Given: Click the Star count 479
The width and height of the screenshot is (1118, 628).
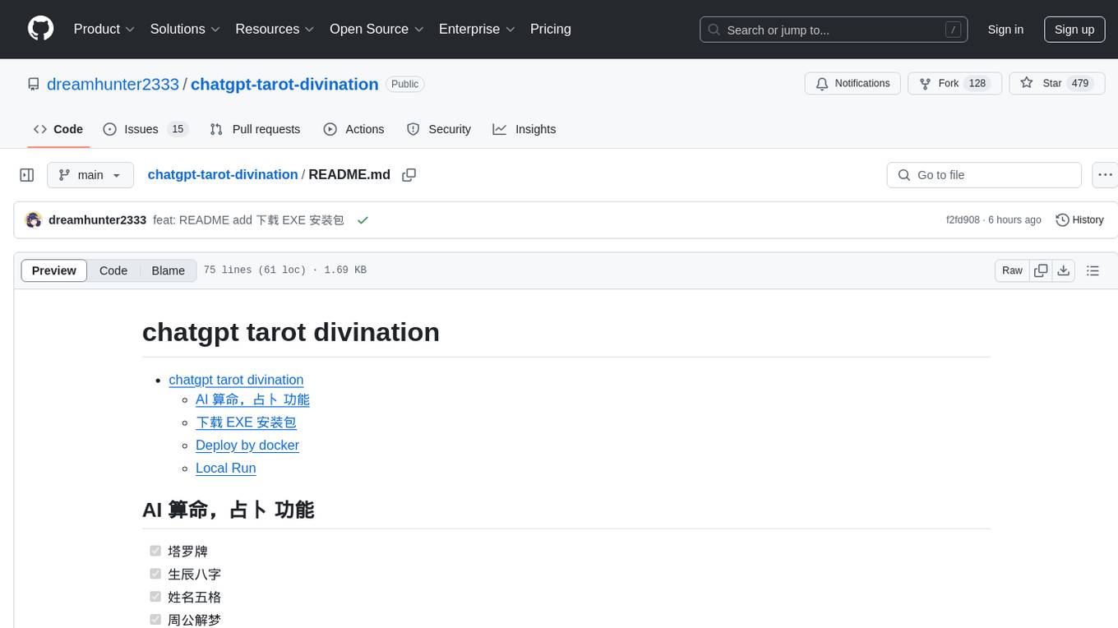Looking at the screenshot, I should [1080, 84].
